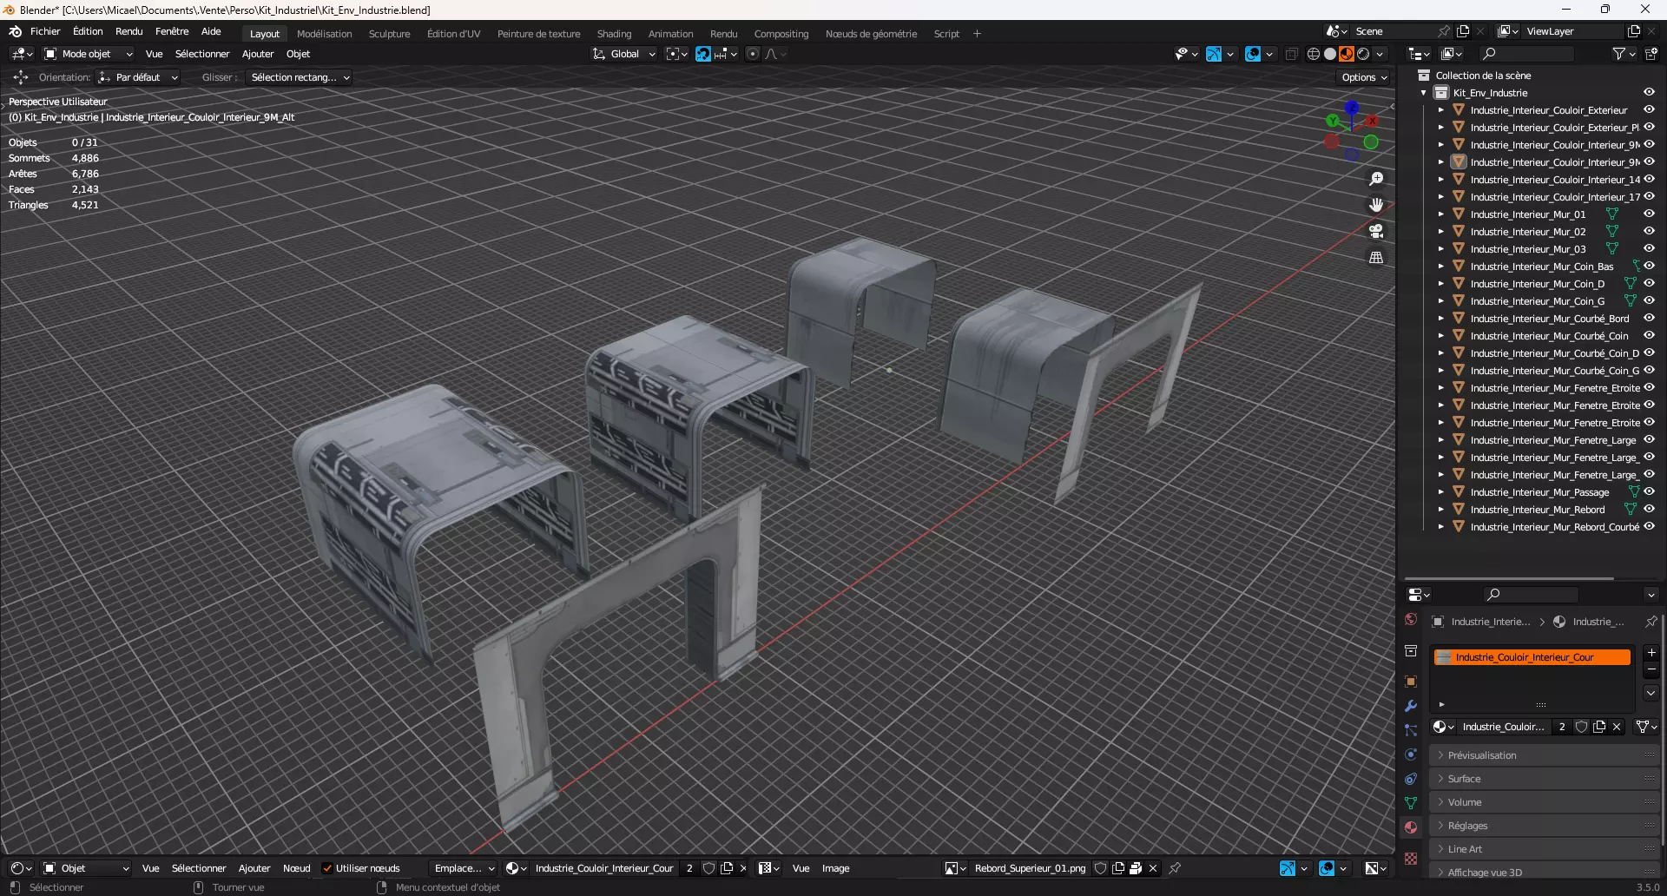The height and width of the screenshot is (896, 1667).
Task: Click the outliner search field
Action: (x=1527, y=54)
